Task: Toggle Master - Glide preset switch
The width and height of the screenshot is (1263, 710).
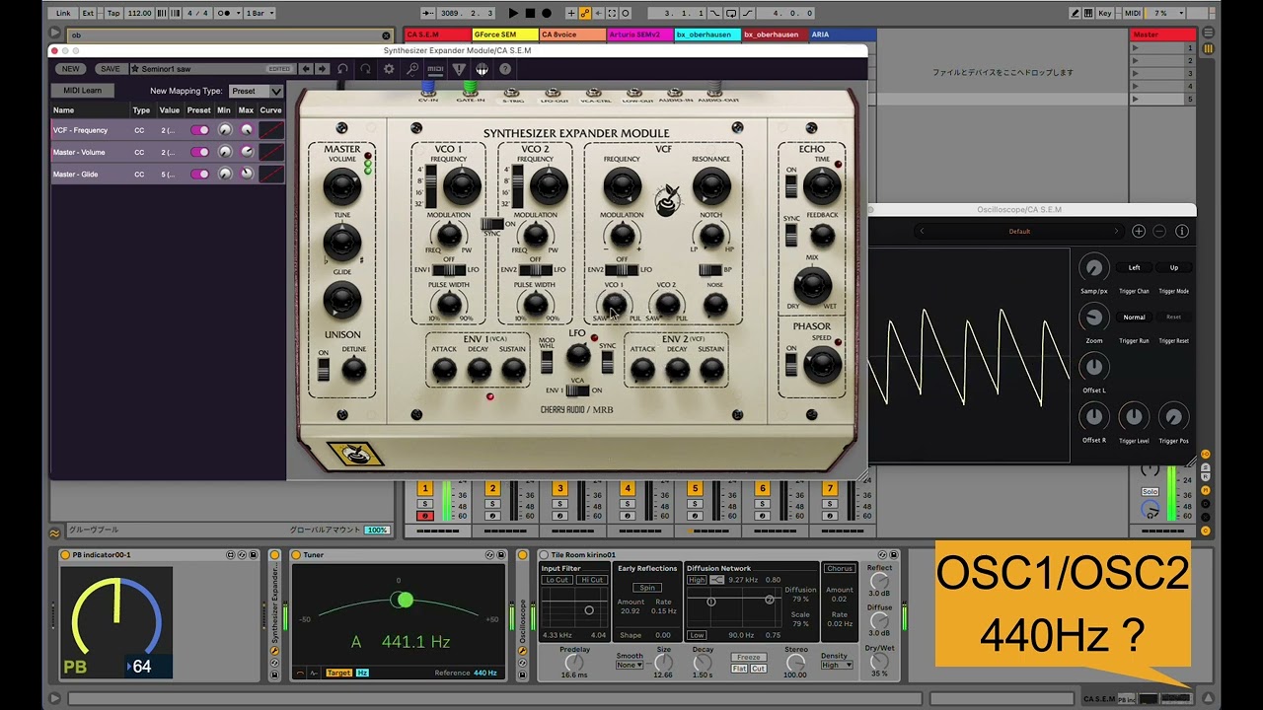Action: (199, 174)
